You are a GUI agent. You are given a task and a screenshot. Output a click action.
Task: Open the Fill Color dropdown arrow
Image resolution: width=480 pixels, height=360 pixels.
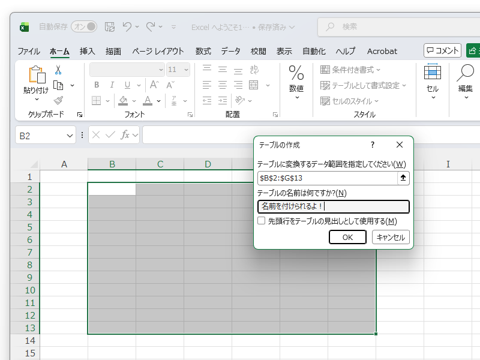134,101
